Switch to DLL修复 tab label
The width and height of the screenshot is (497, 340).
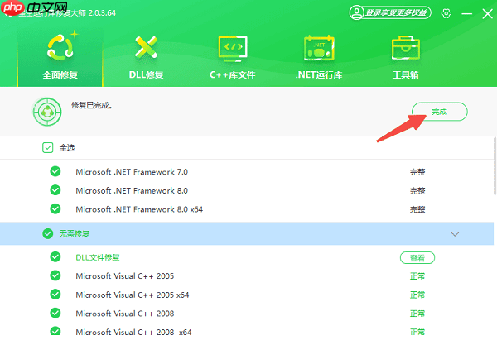tap(146, 75)
